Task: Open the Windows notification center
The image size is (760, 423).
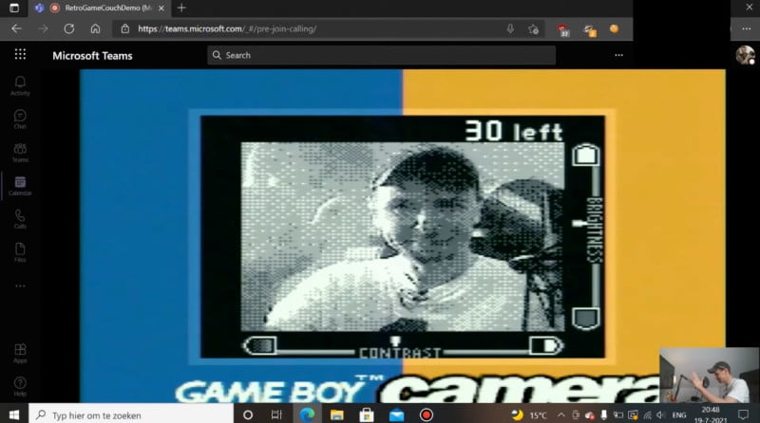Action: click(x=743, y=414)
